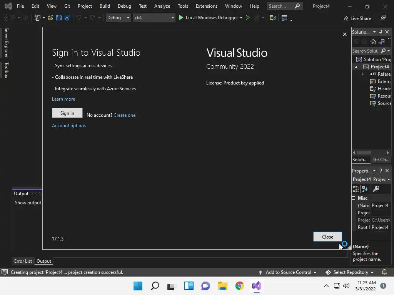Click the Undo arrow icon
This screenshot has width=394, height=295.
tap(78, 18)
